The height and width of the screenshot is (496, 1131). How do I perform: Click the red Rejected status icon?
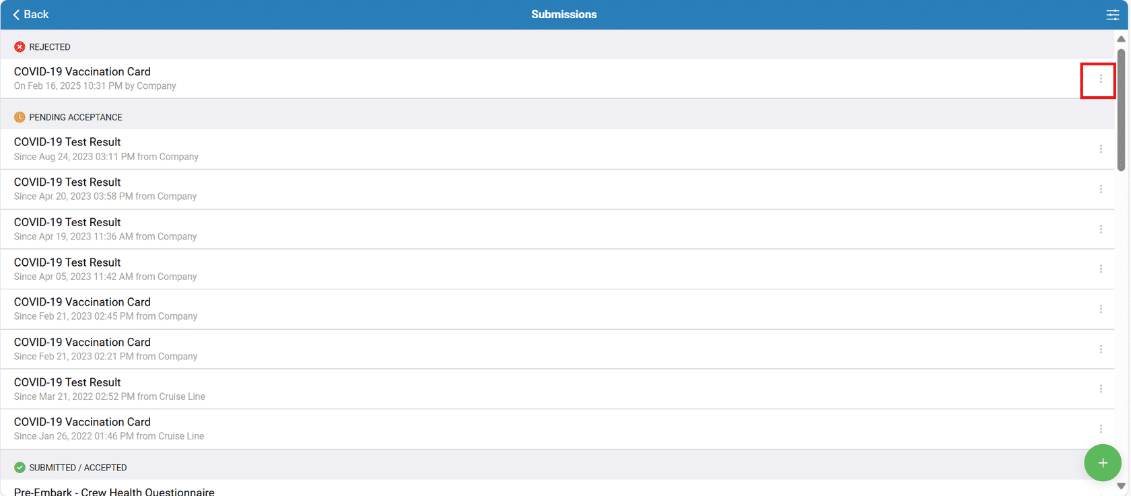coord(20,47)
